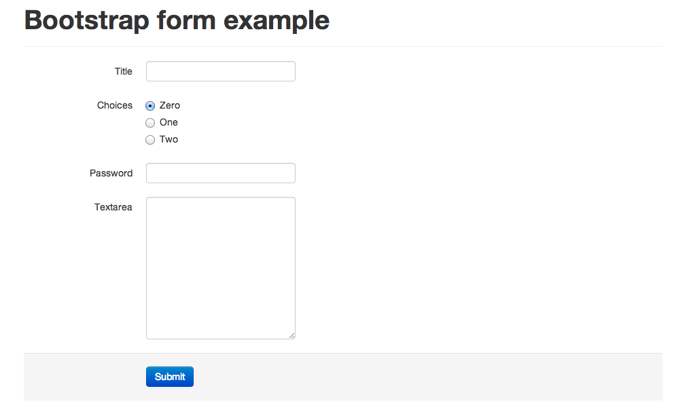Select the Two radio button

[x=150, y=140]
